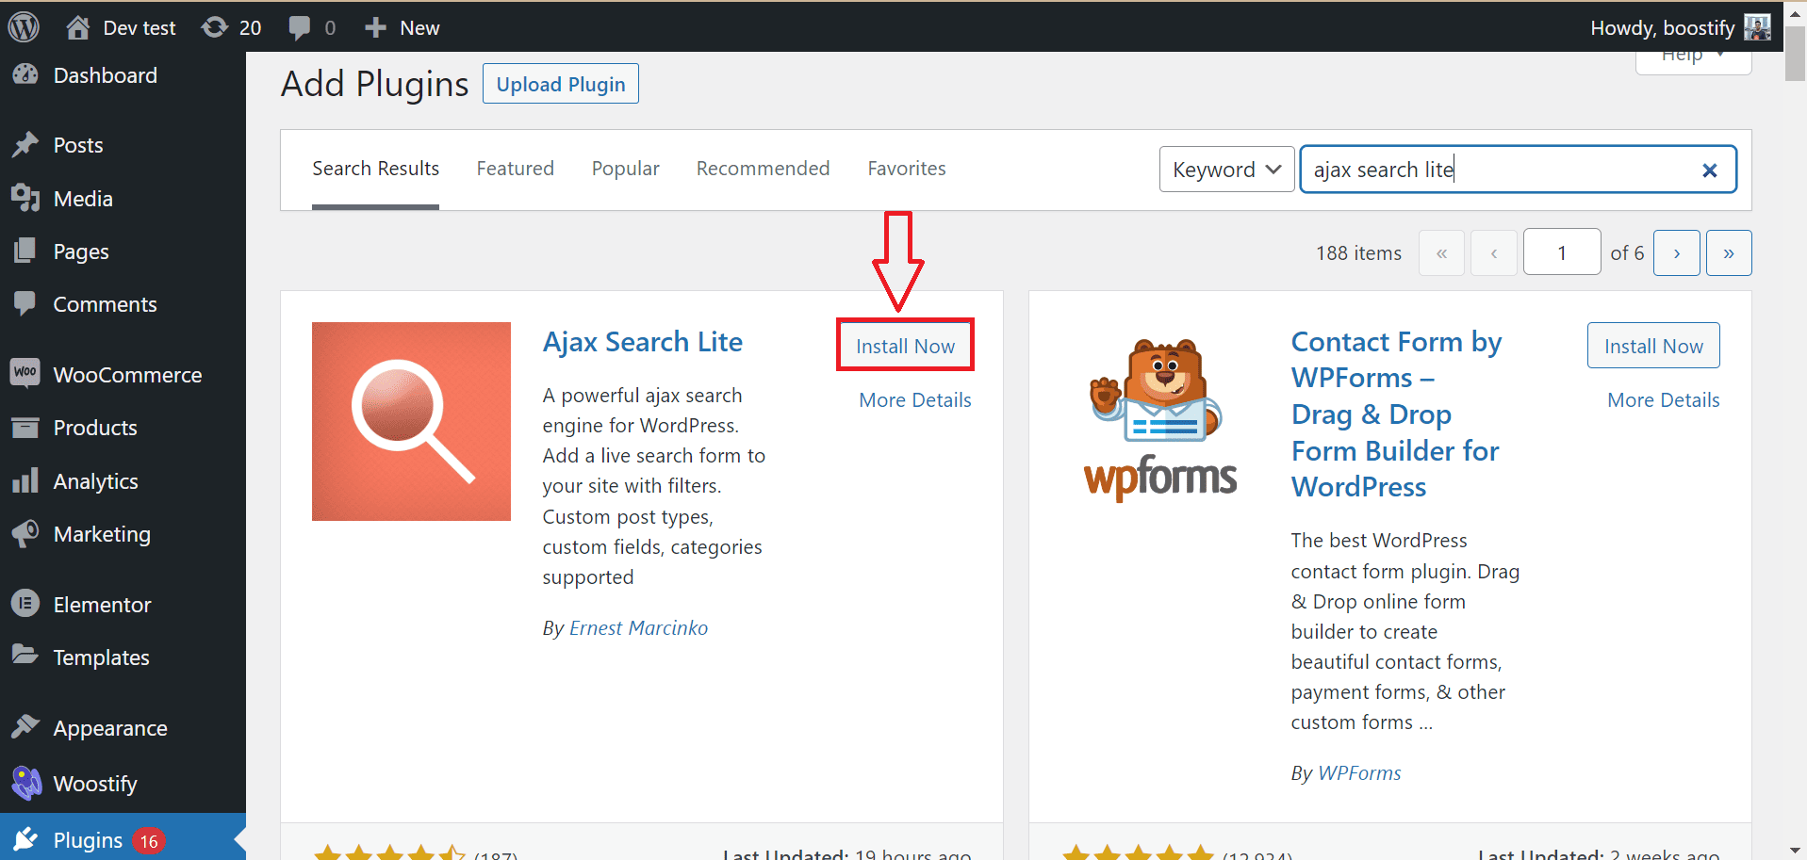Switch to the Featured tab
The height and width of the screenshot is (860, 1807).
tap(515, 169)
